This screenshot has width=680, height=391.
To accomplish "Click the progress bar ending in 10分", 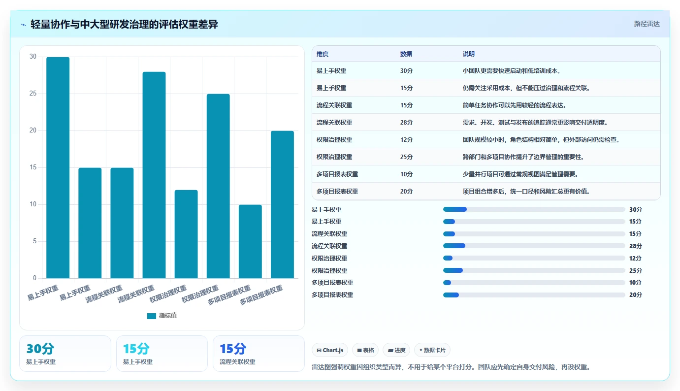I will pos(534,283).
